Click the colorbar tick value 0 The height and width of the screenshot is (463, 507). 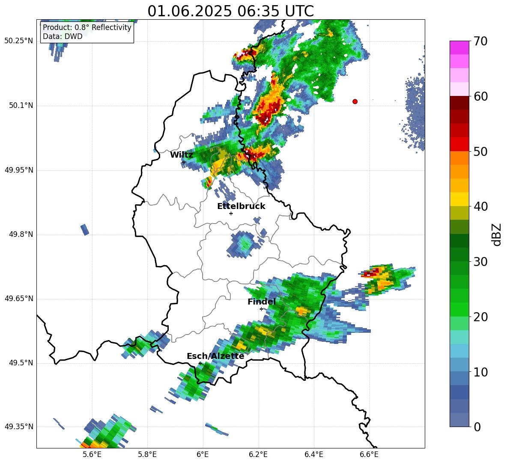477,427
